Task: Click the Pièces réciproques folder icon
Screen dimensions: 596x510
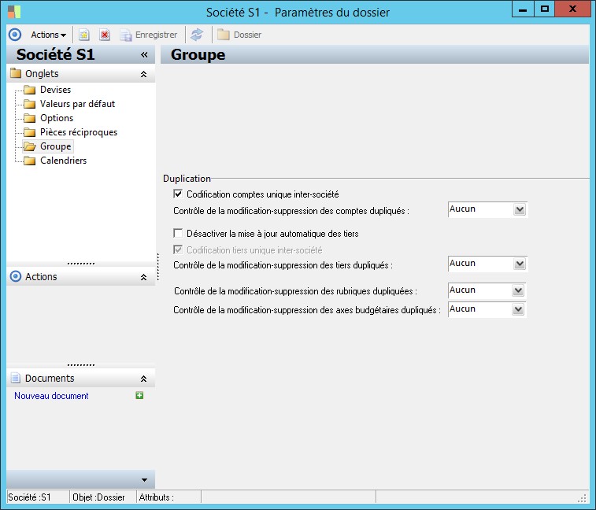Action: (29, 132)
